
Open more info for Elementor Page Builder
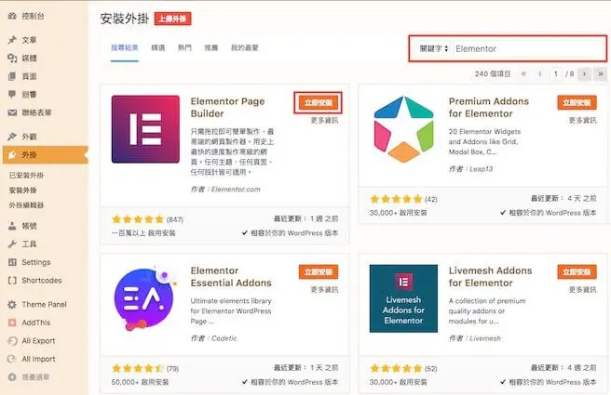[324, 121]
